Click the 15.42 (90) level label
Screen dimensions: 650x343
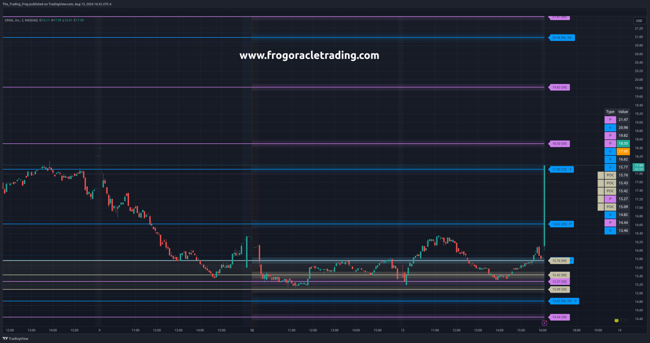tap(559, 275)
